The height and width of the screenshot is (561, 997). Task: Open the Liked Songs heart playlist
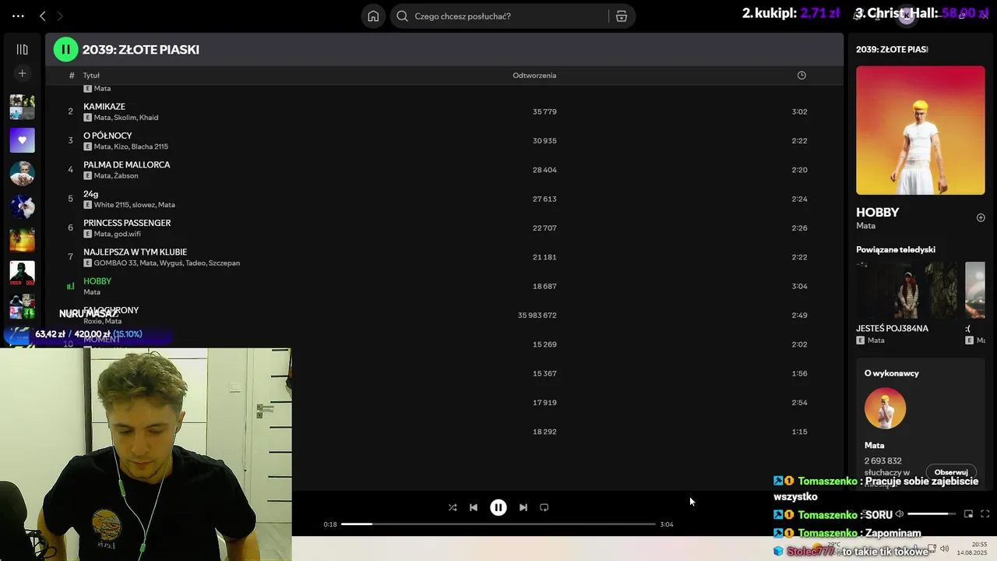22,140
